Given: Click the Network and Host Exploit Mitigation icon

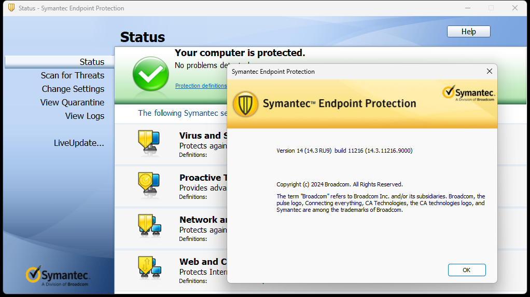Looking at the screenshot, I should pyautogui.click(x=150, y=226).
